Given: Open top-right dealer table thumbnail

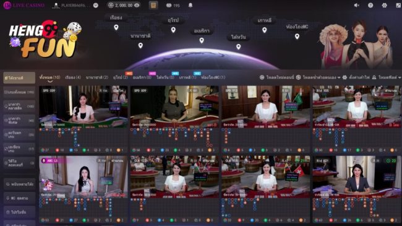Looking at the screenshot, I should (357, 107).
